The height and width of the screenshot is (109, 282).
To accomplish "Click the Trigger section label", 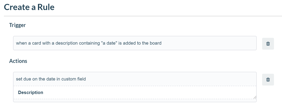I will [18, 25].
